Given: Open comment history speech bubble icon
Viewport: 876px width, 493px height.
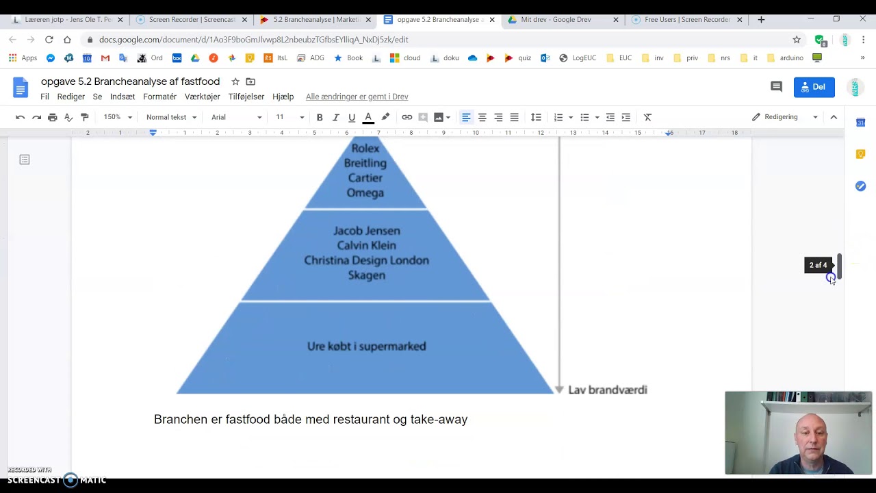Looking at the screenshot, I should [x=776, y=87].
